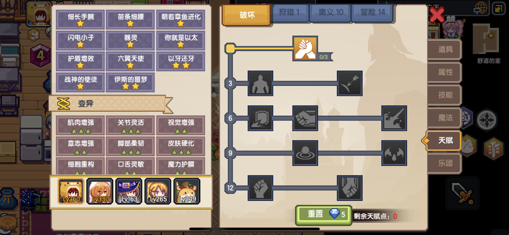Choose the Lv330 character portrait
This screenshot has width=509, height=235.
click(x=100, y=191)
